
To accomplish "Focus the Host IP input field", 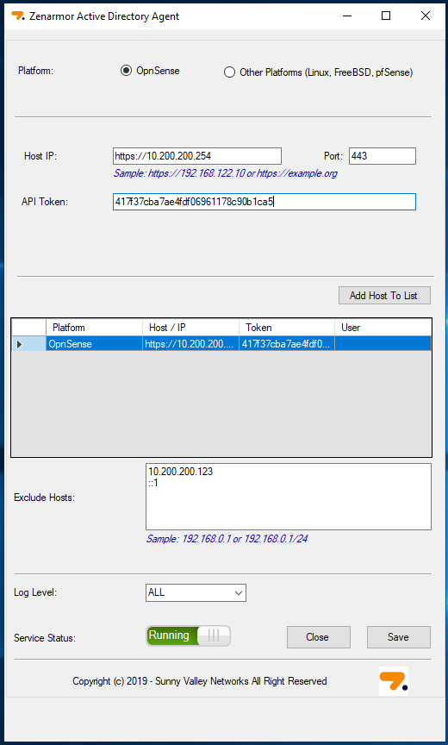I will point(197,156).
